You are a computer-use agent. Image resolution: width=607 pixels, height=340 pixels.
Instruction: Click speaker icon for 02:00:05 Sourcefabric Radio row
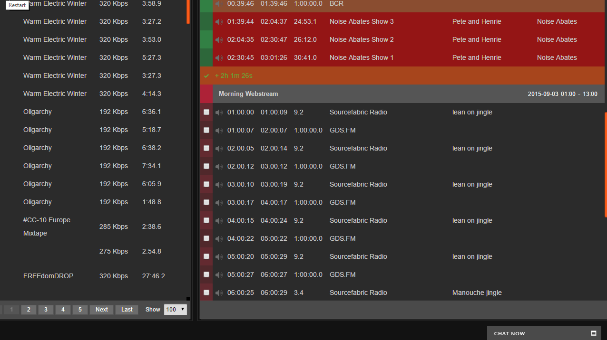[x=219, y=149]
